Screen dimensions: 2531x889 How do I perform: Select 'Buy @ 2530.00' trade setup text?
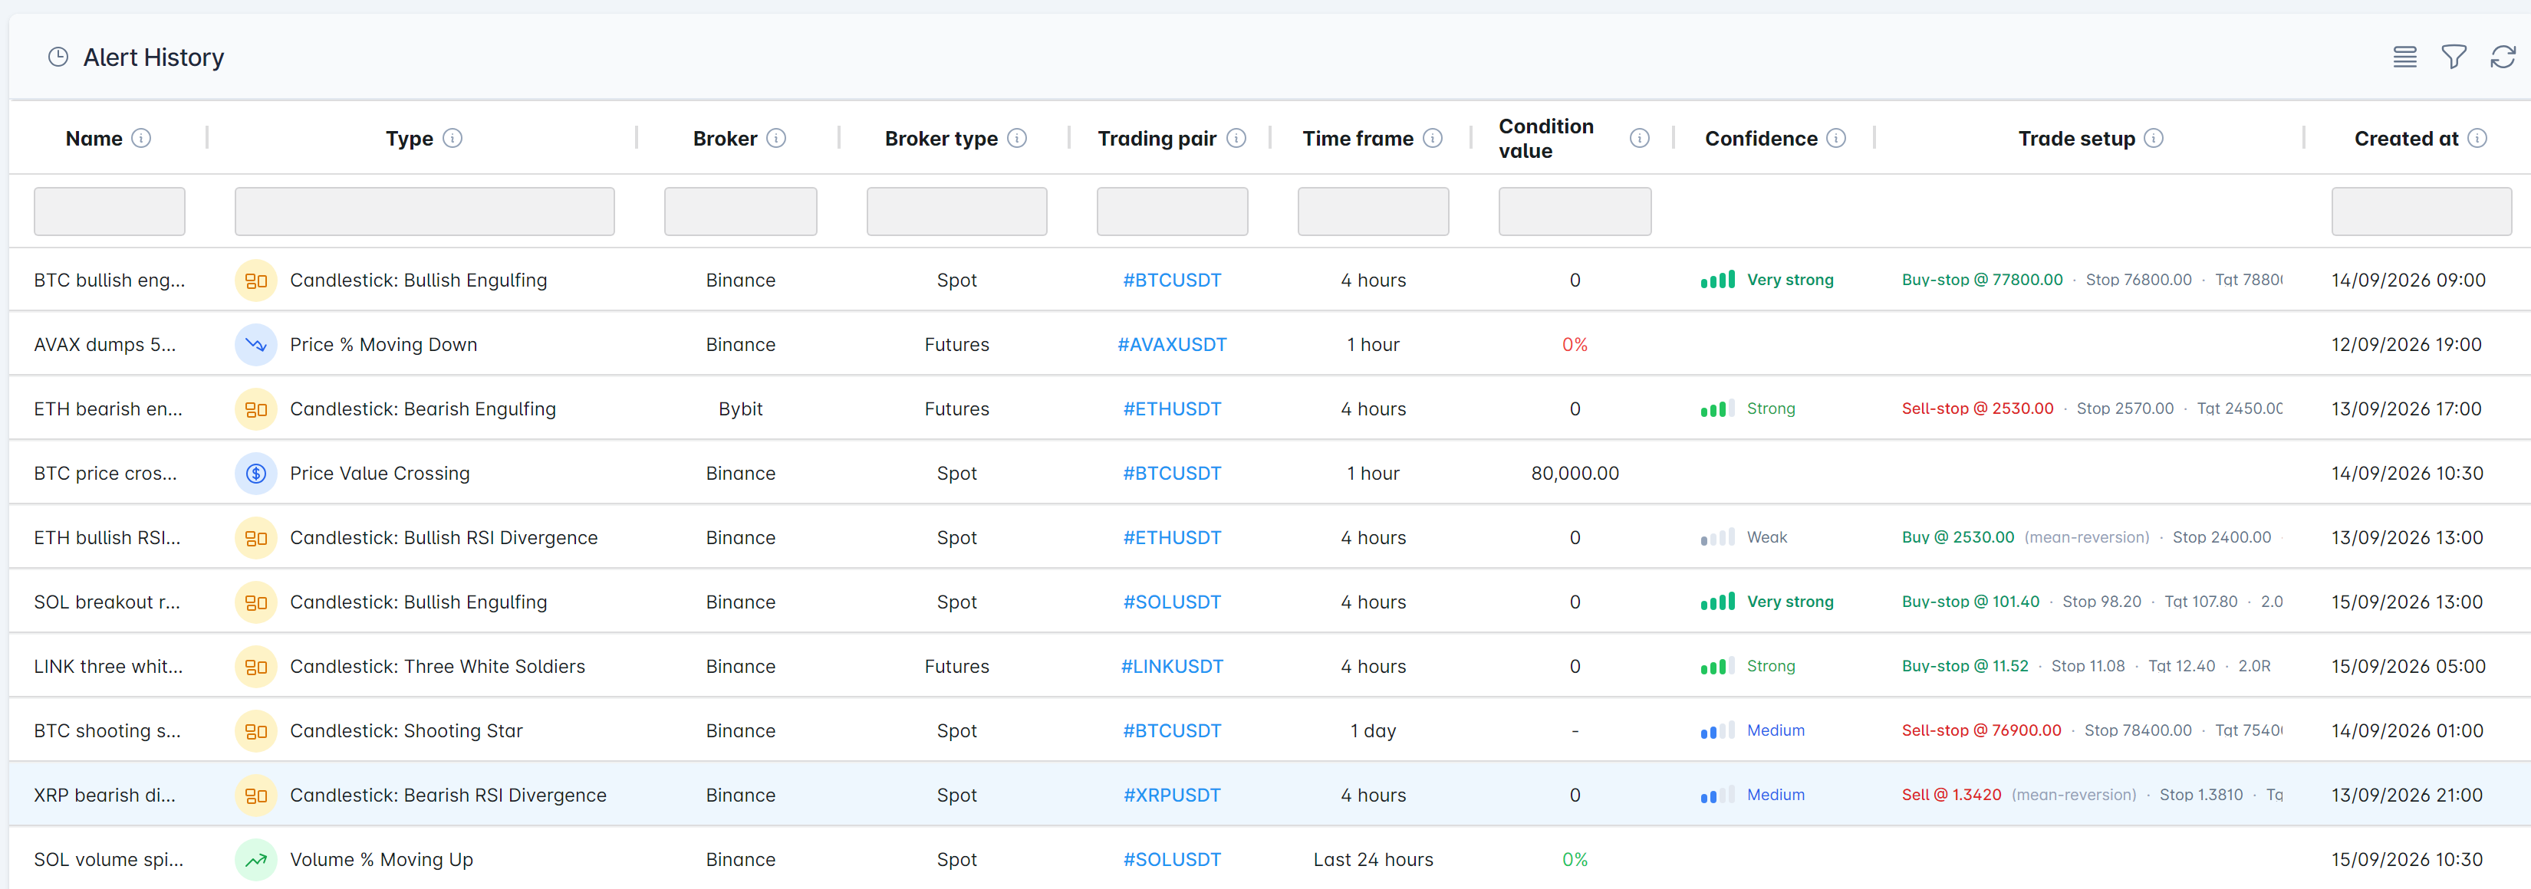[1957, 538]
